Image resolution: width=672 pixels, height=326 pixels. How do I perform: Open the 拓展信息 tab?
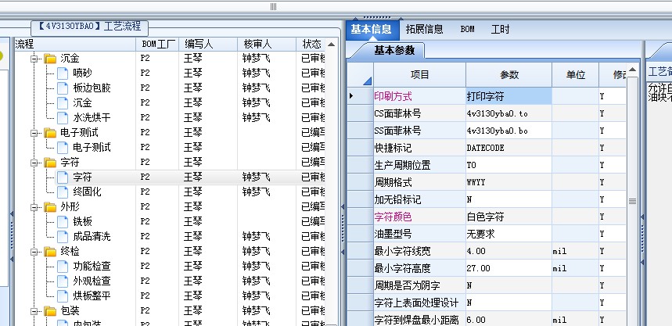424,29
